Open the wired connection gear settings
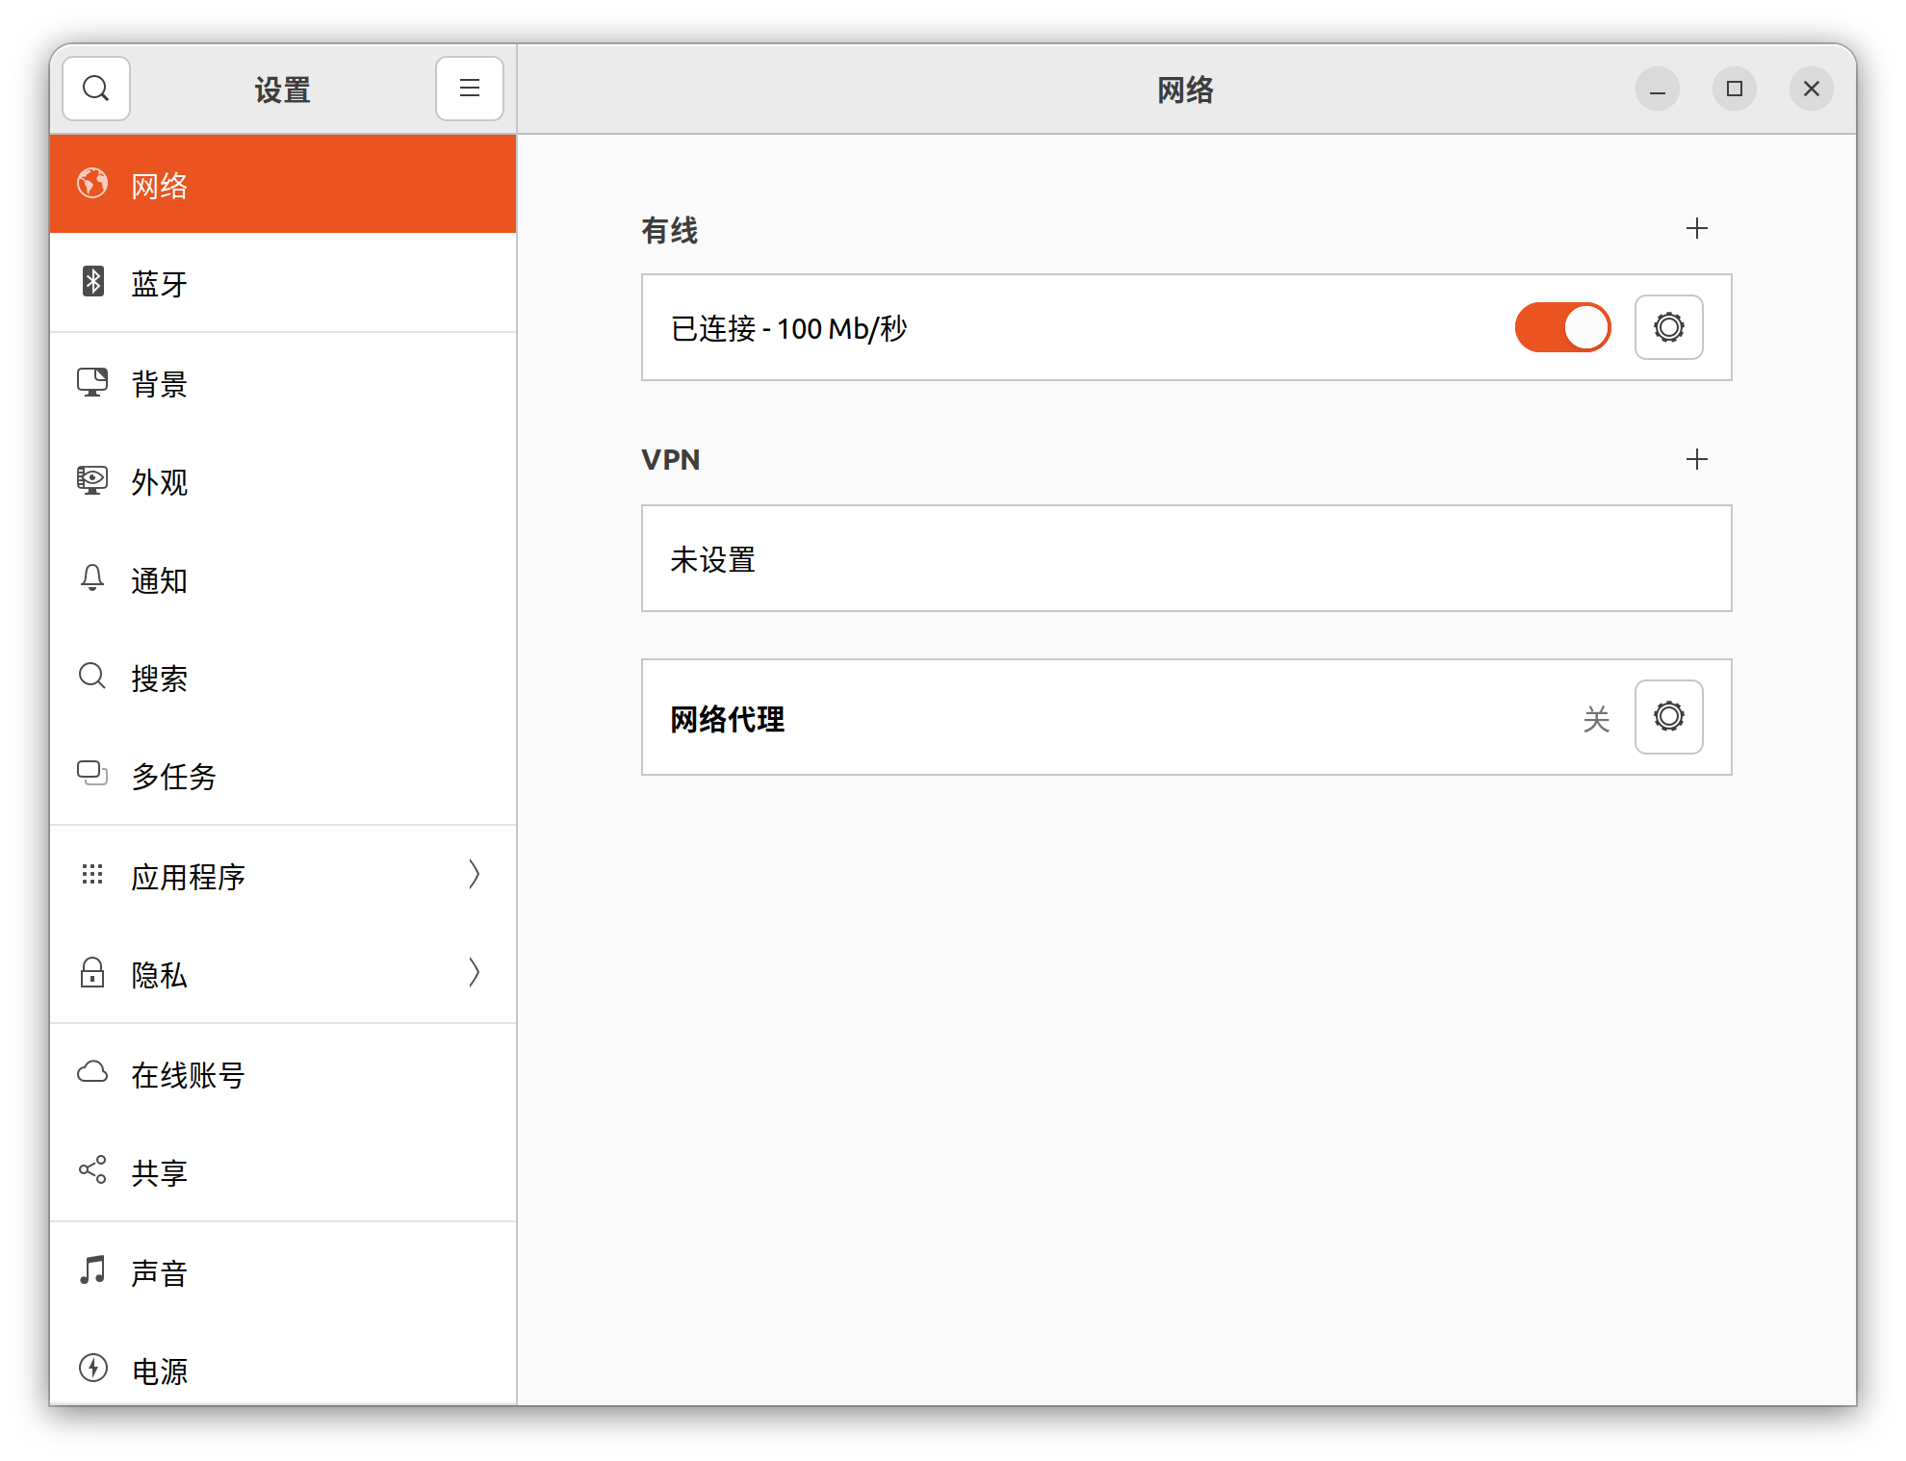This screenshot has height=1461, width=1906. (1668, 327)
